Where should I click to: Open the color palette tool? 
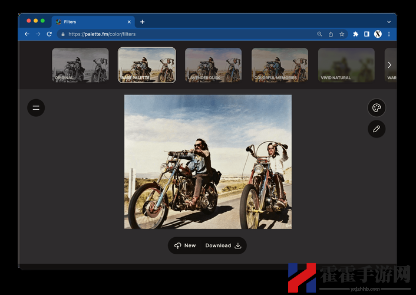tap(377, 107)
